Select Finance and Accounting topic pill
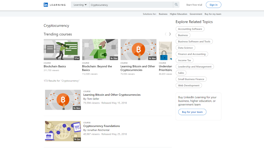 coord(192,54)
